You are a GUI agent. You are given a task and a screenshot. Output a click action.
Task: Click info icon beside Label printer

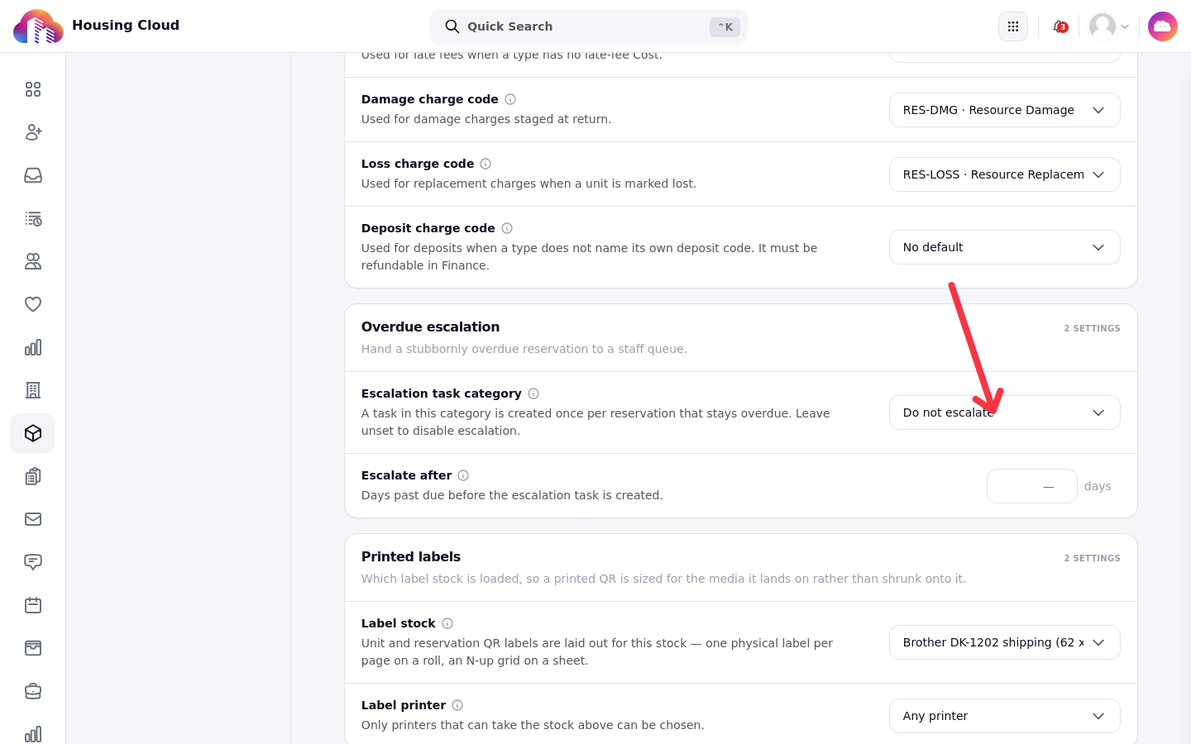point(457,705)
